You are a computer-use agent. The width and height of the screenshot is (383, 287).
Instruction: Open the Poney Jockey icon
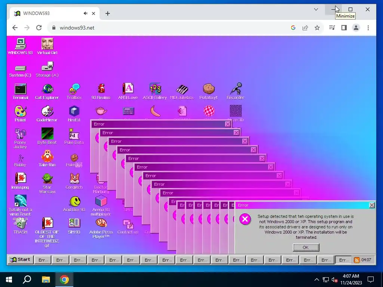click(20, 138)
